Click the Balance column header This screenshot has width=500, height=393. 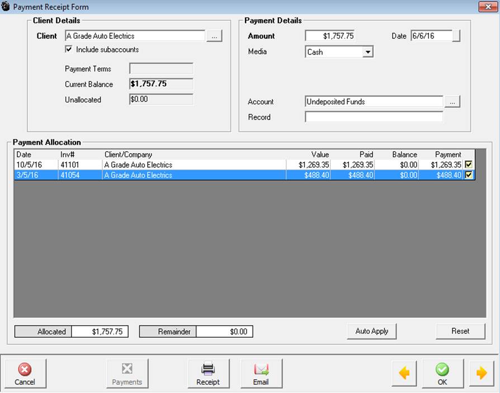397,154
